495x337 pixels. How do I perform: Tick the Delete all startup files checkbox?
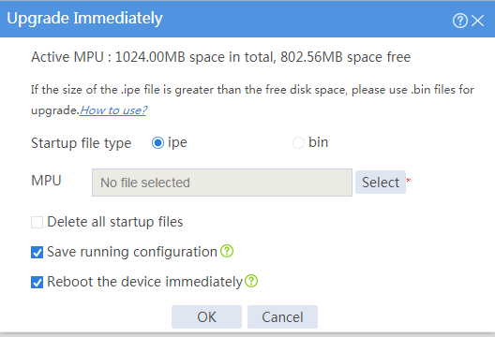pos(37,222)
